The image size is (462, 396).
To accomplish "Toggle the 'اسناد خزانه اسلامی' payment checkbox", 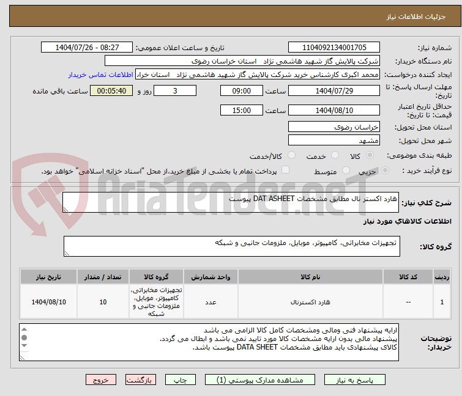I will tap(285, 170).
